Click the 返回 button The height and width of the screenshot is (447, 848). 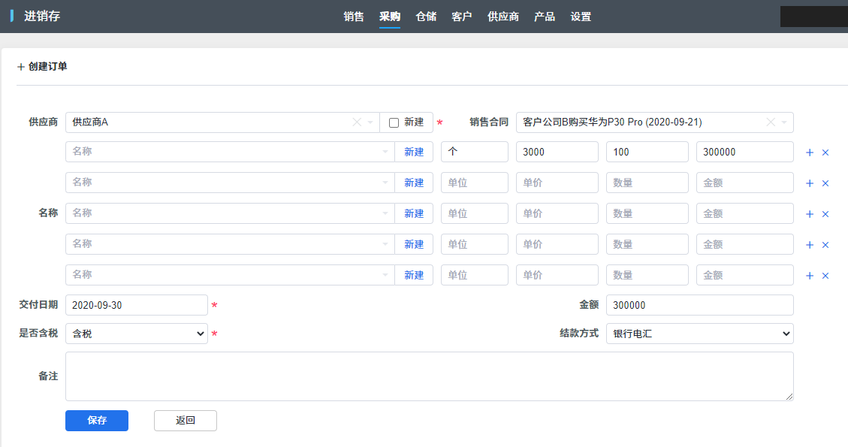coord(186,421)
